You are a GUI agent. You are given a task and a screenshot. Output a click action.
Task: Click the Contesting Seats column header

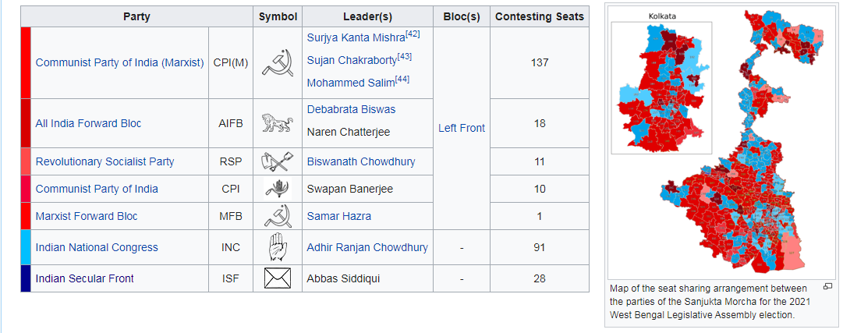(x=539, y=16)
